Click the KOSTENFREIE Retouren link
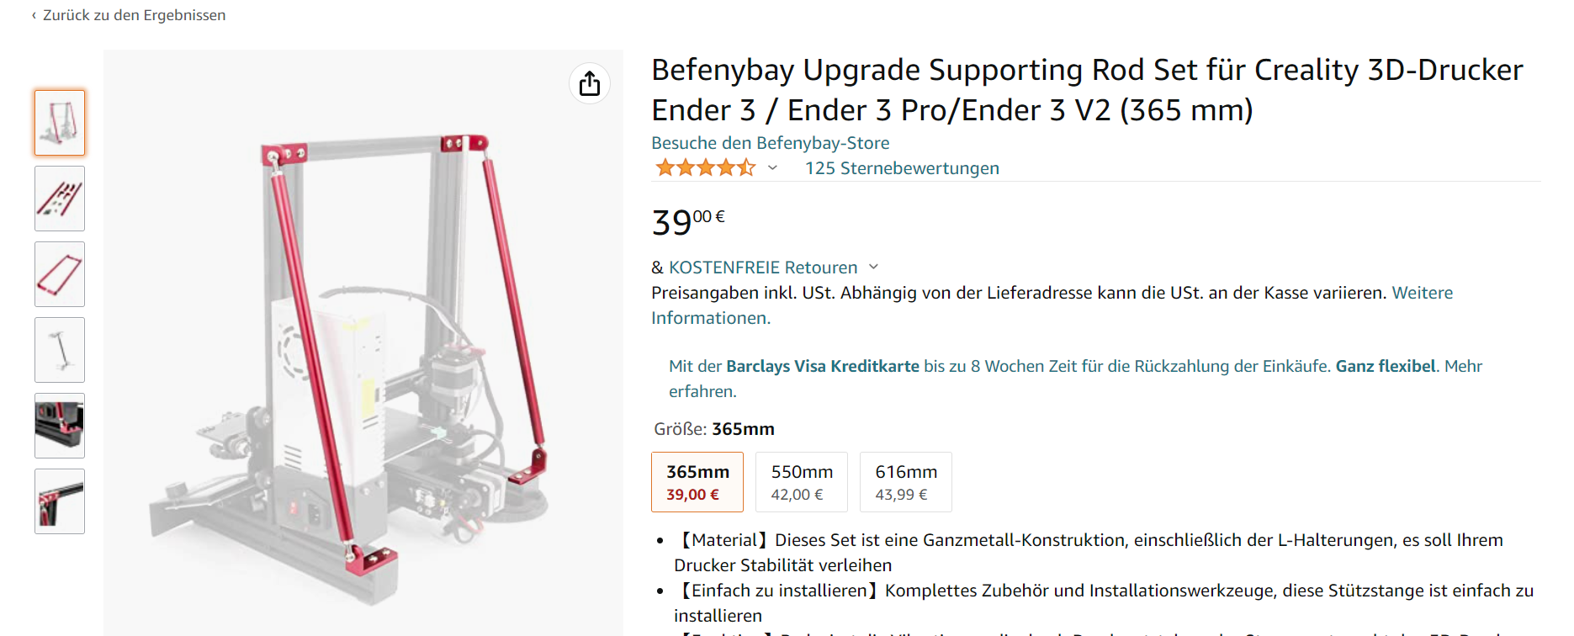1574x636 pixels. (x=763, y=268)
